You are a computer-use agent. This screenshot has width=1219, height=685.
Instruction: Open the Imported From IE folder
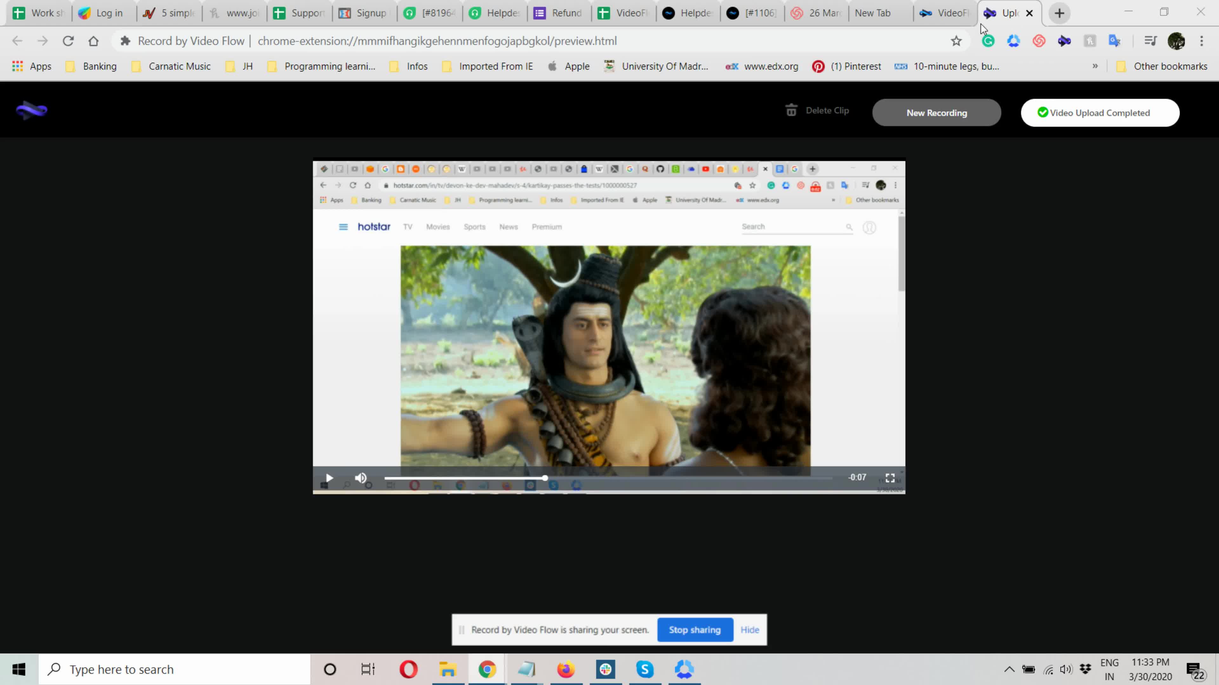coord(487,66)
